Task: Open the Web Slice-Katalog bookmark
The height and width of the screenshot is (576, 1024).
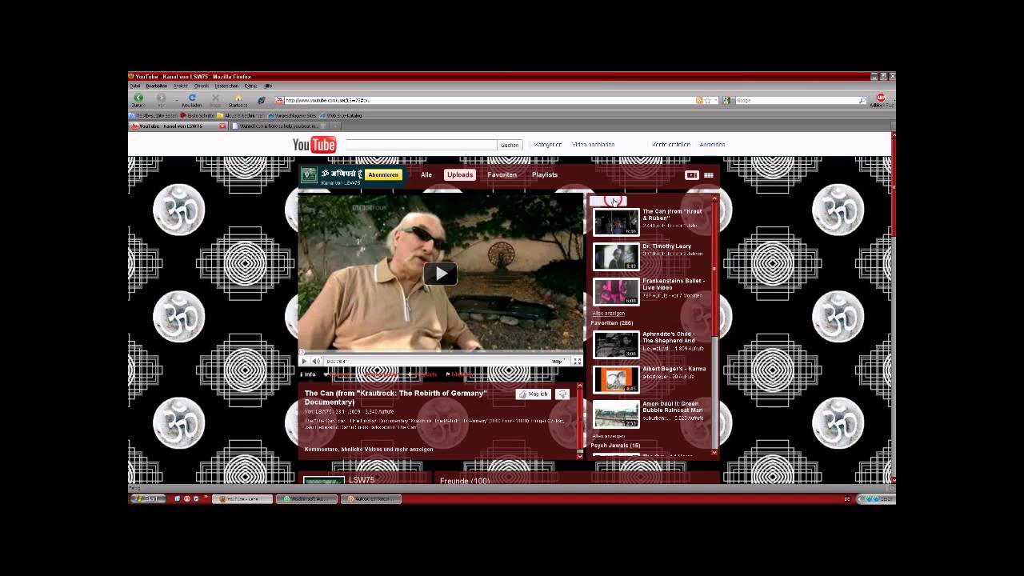Action: (341, 115)
